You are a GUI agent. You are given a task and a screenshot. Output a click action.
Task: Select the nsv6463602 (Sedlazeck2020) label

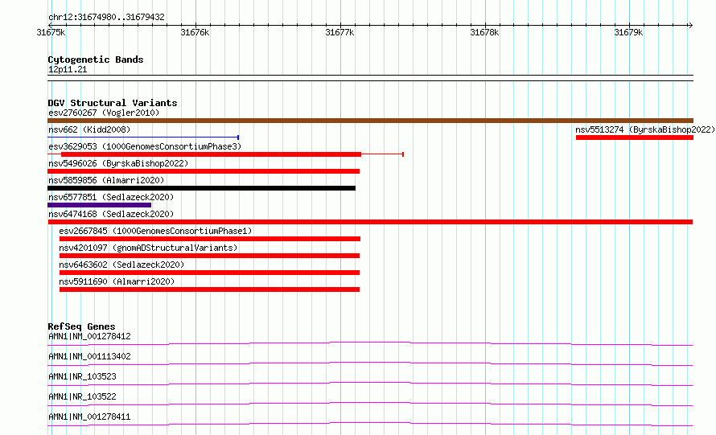point(121,265)
